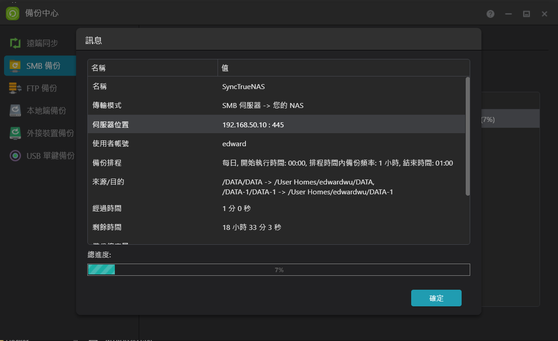Open the help question mark icon
The width and height of the screenshot is (558, 341).
490,14
